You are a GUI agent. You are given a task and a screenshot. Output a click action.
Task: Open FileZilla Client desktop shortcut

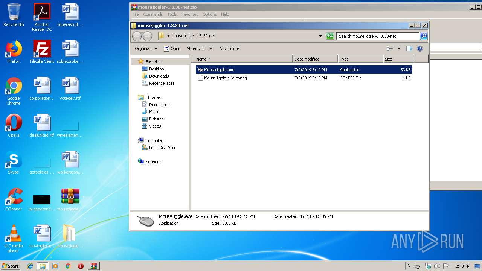pos(42,52)
